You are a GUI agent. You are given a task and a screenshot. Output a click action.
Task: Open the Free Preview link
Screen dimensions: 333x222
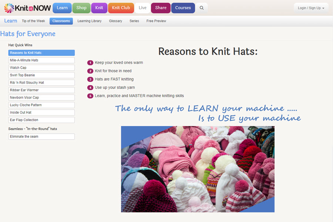pyautogui.click(x=156, y=21)
